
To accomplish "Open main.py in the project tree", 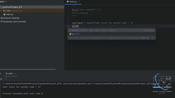I will coord(10,14).
